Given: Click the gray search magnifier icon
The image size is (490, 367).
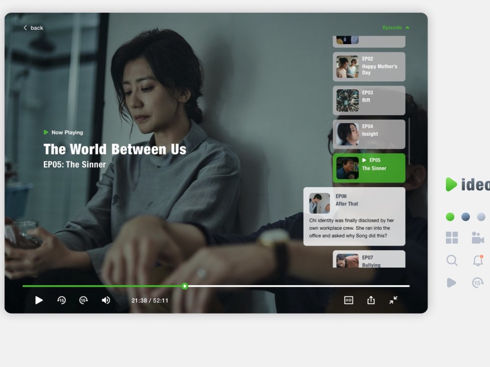Looking at the screenshot, I should pyautogui.click(x=452, y=260).
